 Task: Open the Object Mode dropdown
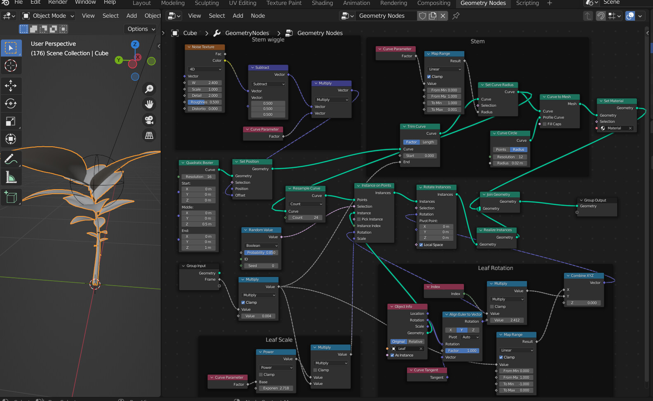tap(49, 16)
